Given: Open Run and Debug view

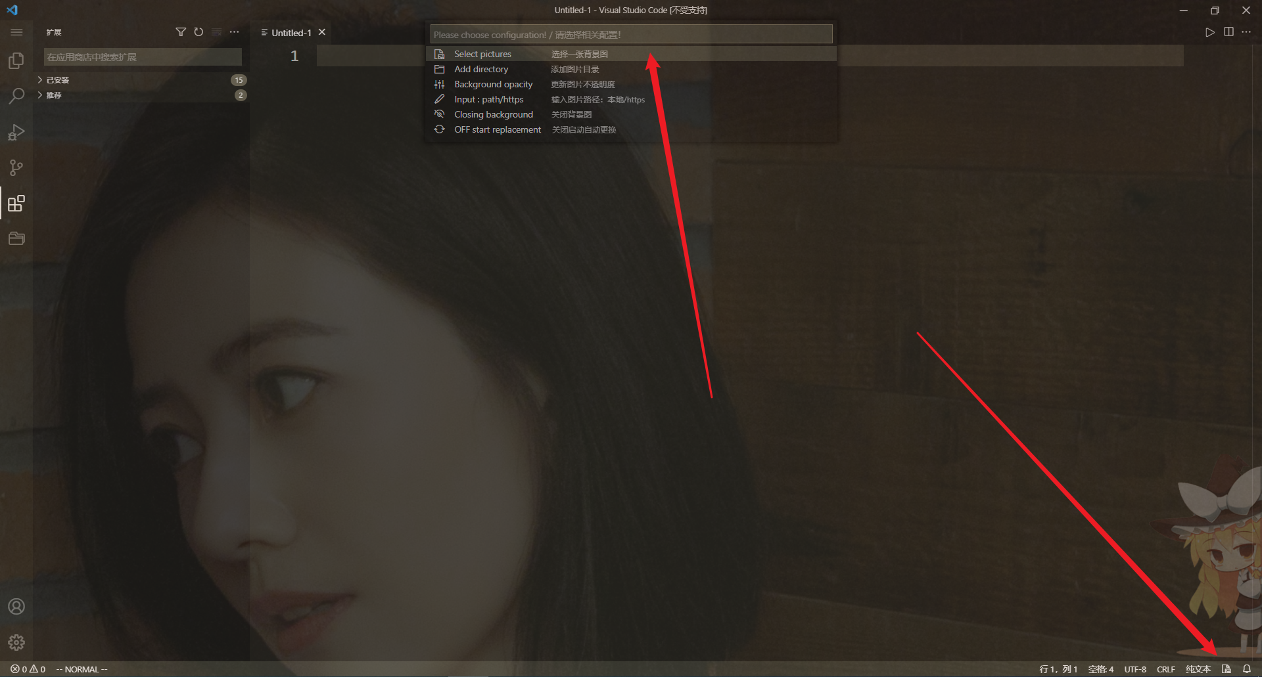Looking at the screenshot, I should tap(16, 132).
